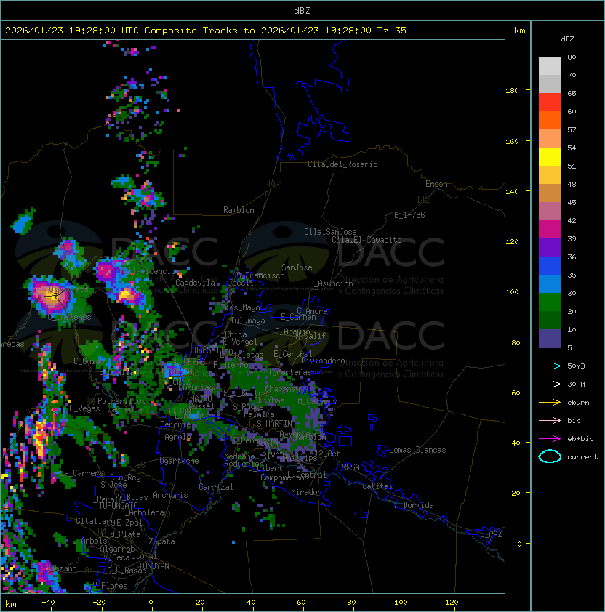The width and height of the screenshot is (605, 612).
Task: Pick the light gray top swatch near 80
Action: [x=550, y=66]
